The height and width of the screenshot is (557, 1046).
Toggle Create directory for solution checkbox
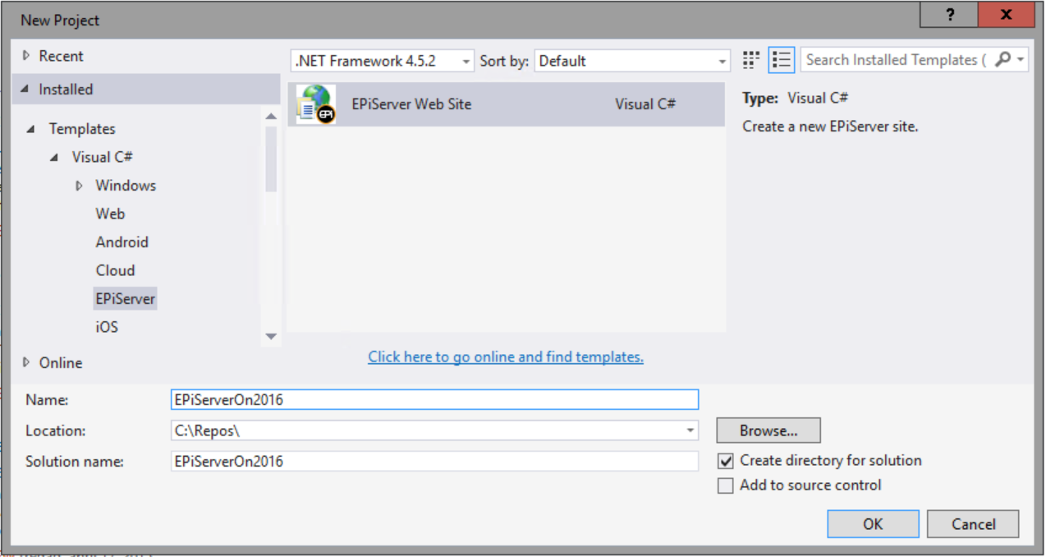click(x=726, y=461)
